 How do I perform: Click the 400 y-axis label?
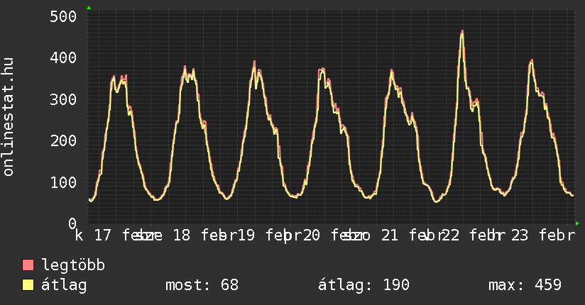pyautogui.click(x=62, y=57)
